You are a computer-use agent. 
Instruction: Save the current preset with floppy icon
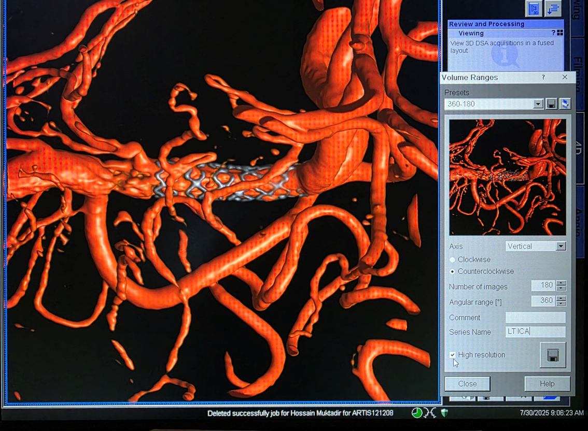coord(552,104)
